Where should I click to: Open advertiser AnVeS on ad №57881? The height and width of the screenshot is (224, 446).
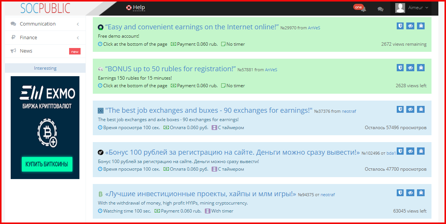pos(271,70)
